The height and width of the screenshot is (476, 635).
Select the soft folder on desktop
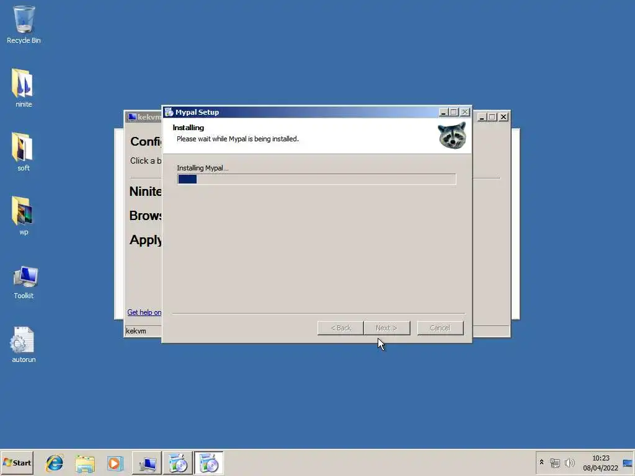[24, 152]
